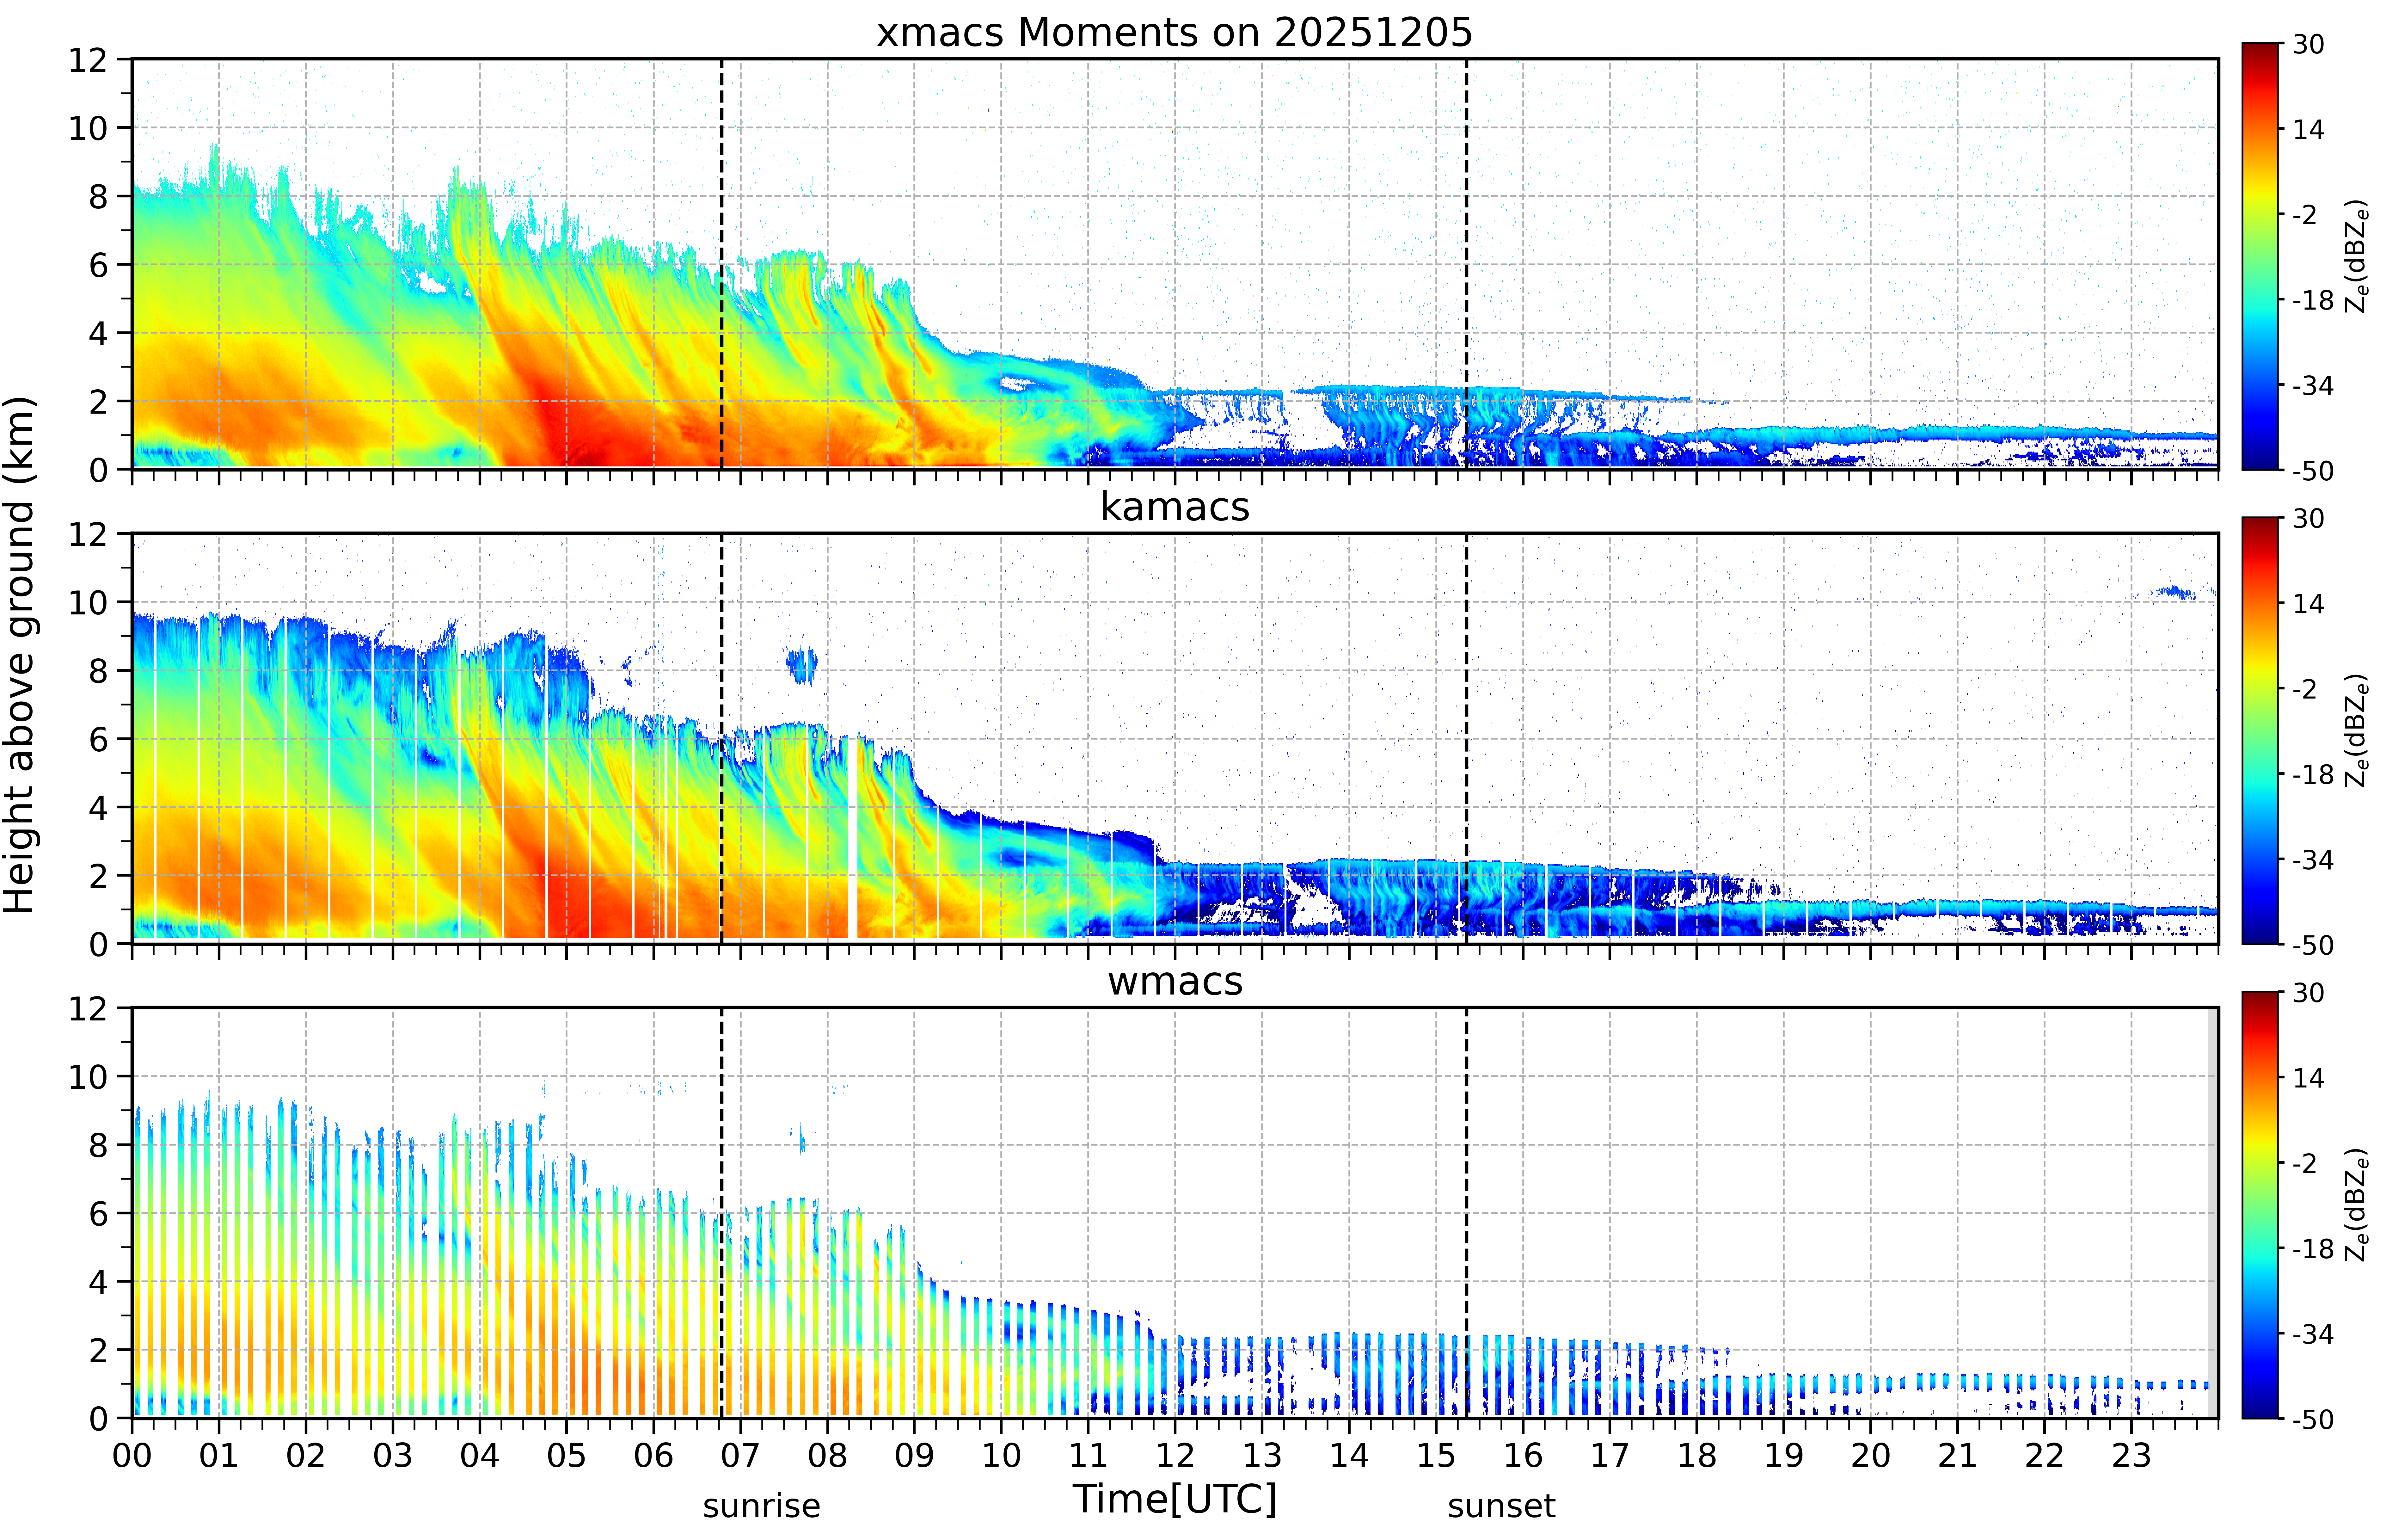Click the 'Time[UTC]' axis label

point(1175,1499)
